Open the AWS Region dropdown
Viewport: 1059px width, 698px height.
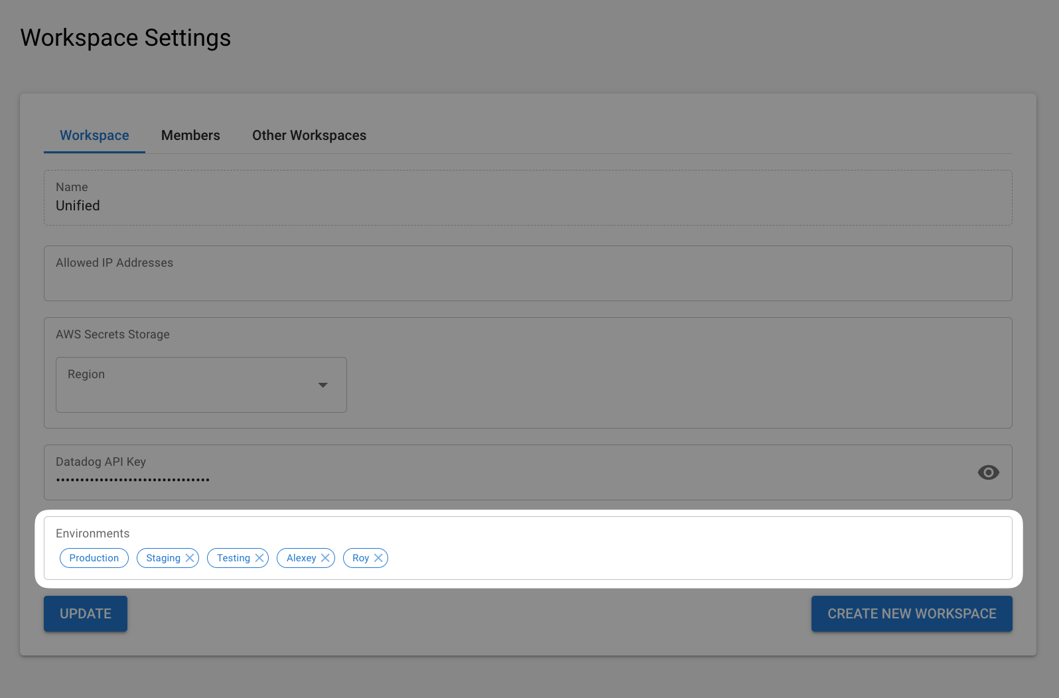201,385
